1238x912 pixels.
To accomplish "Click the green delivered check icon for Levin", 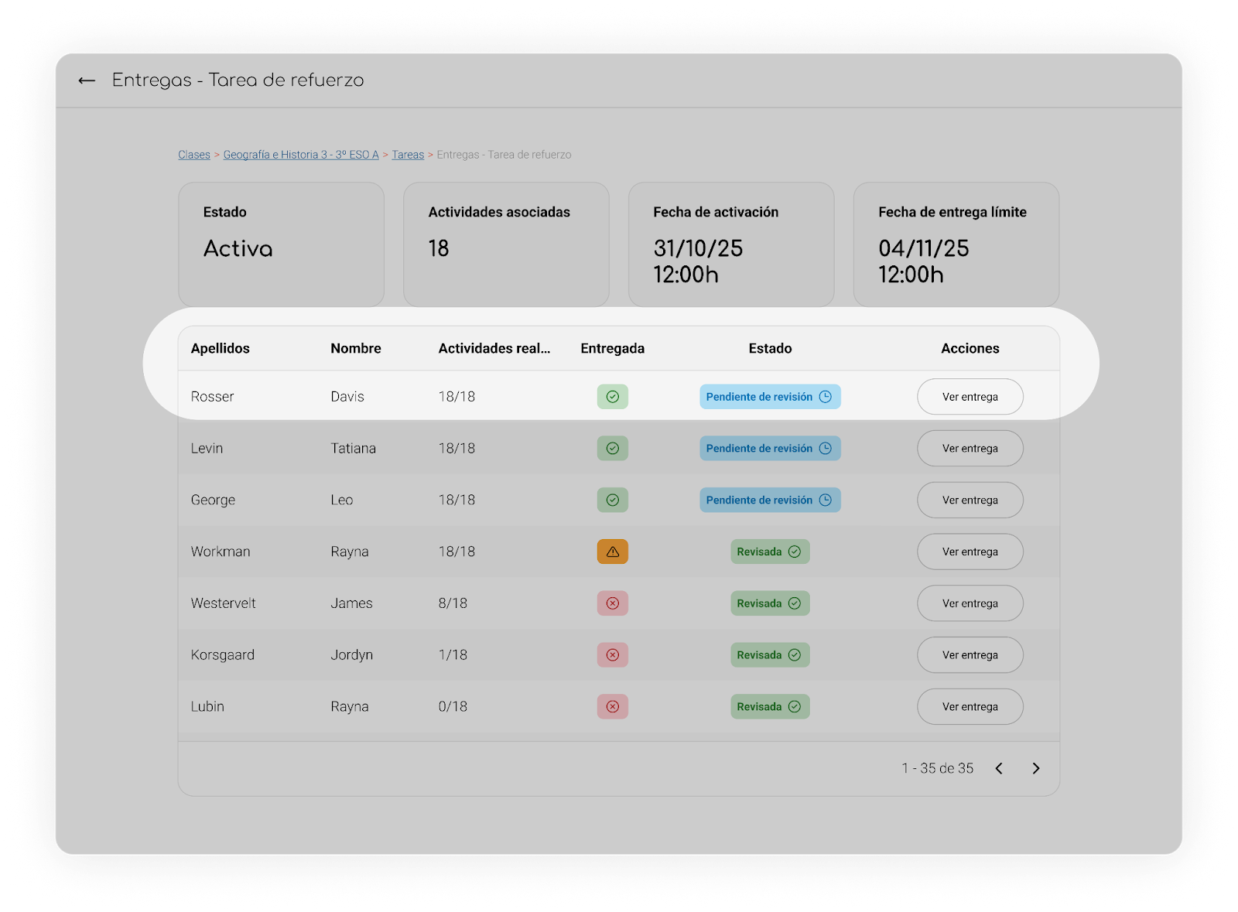I will [x=612, y=449].
